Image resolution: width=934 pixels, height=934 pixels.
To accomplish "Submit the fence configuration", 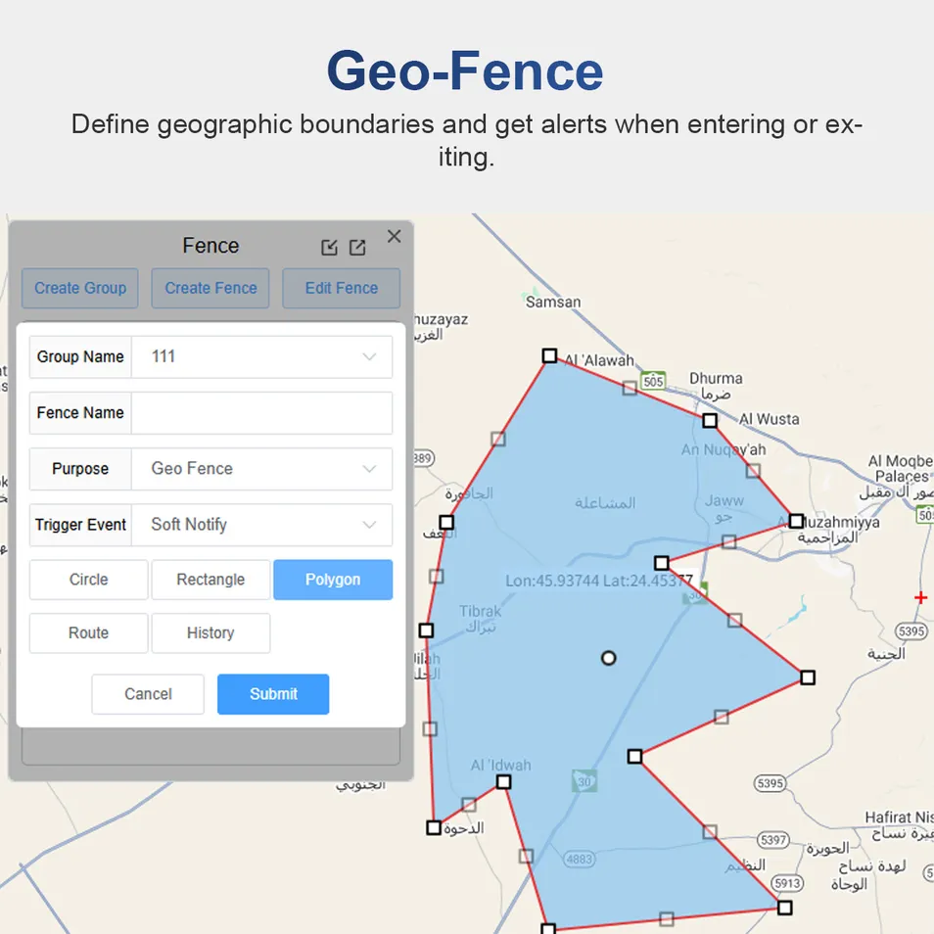I will point(272,694).
